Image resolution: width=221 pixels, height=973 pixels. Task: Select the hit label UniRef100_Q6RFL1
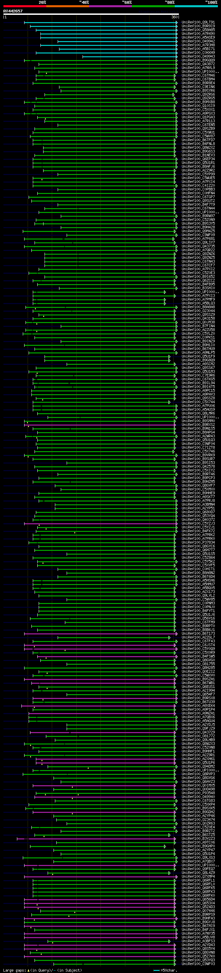[x=198, y=880]
